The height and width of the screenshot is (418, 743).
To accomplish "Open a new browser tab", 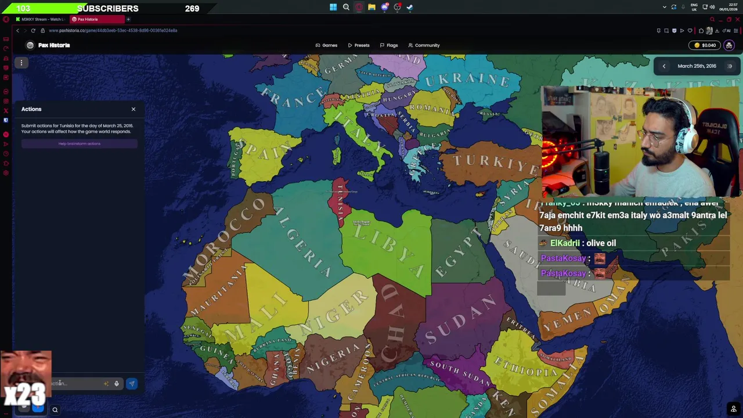I will (128, 19).
